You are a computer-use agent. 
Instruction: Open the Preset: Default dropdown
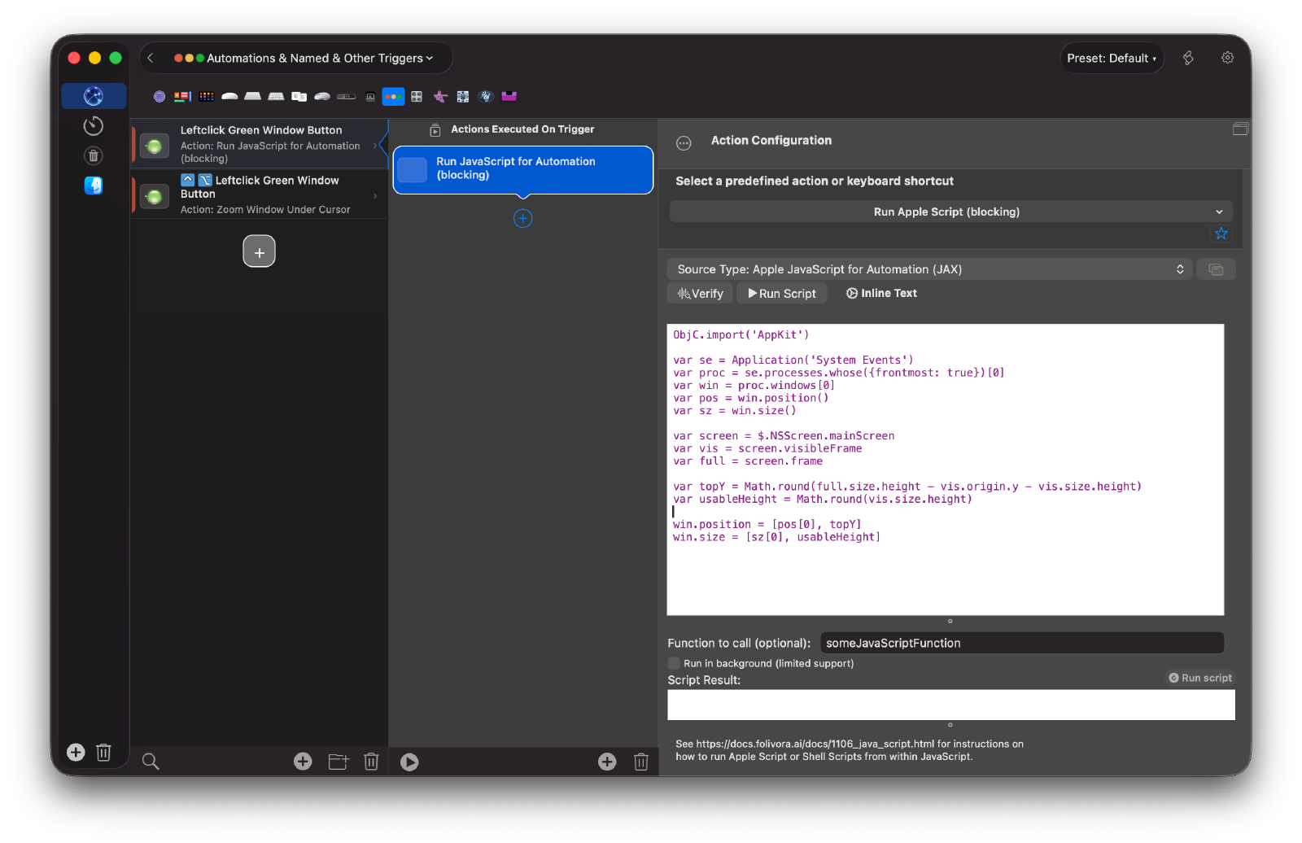1112,58
